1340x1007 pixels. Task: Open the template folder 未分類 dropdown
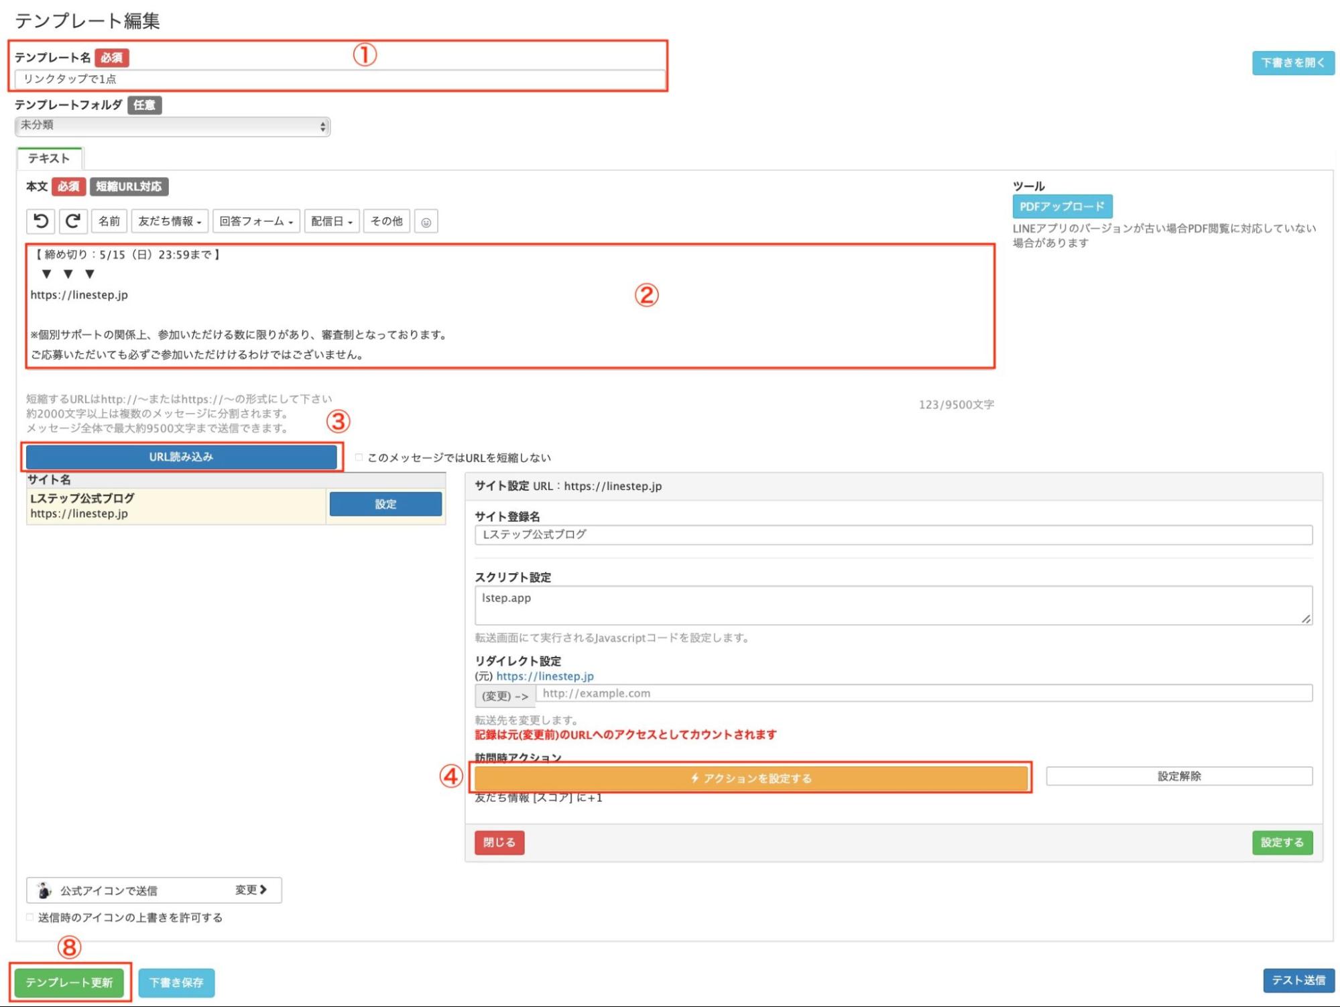pyautogui.click(x=172, y=126)
